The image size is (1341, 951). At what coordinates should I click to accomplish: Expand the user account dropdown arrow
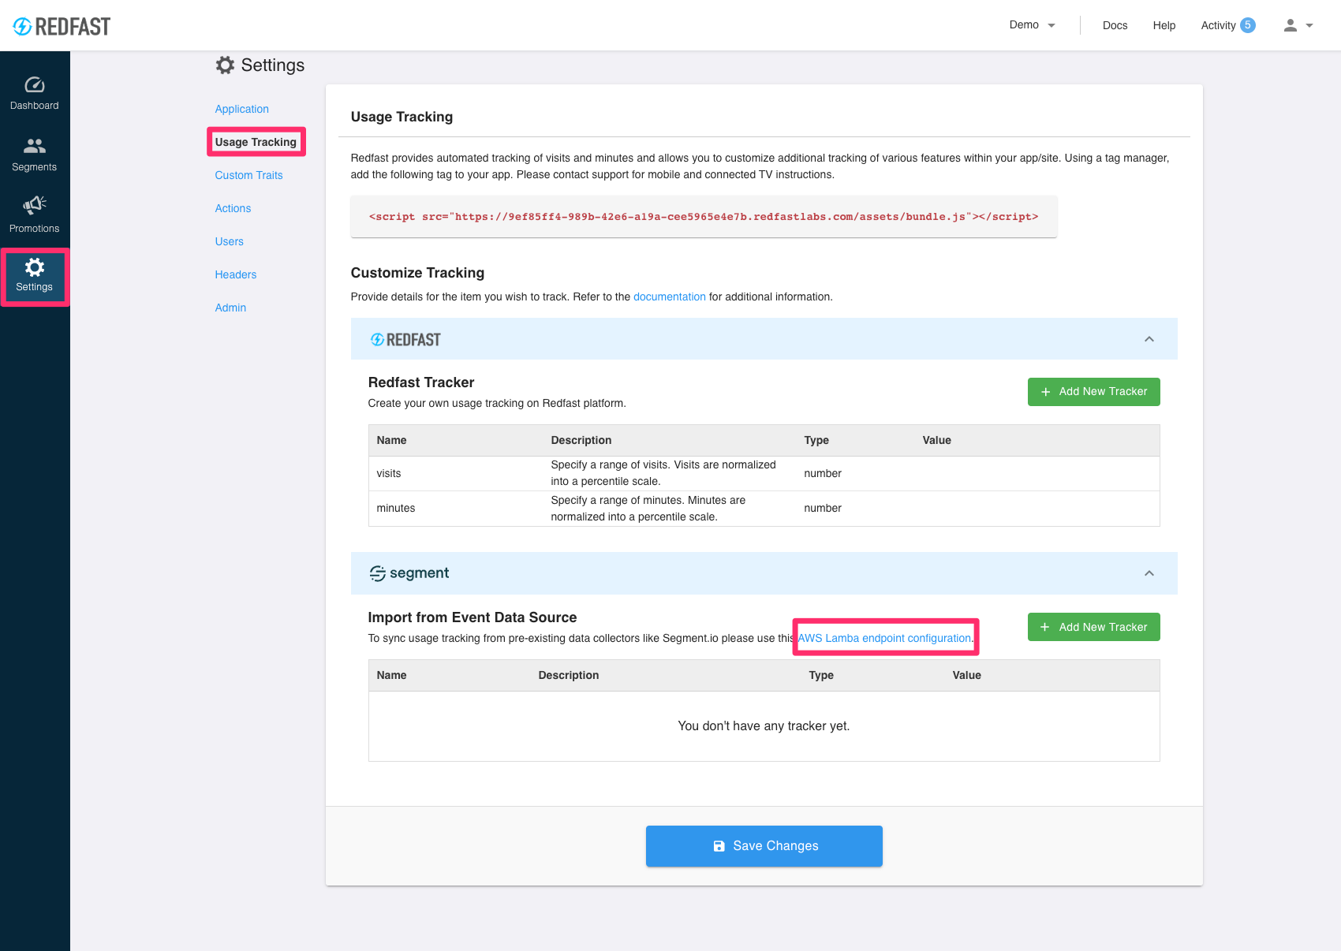point(1309,25)
